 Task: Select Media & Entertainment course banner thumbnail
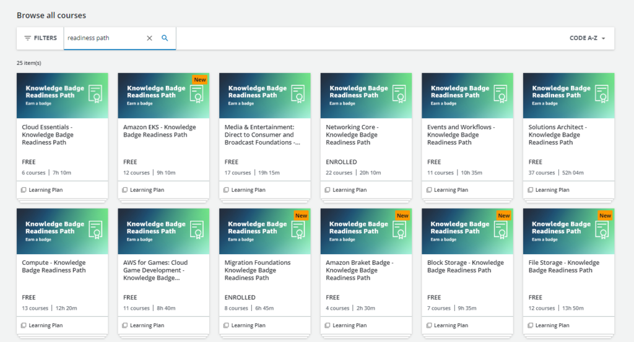click(265, 95)
